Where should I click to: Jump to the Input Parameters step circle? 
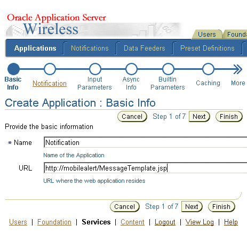click(x=95, y=69)
